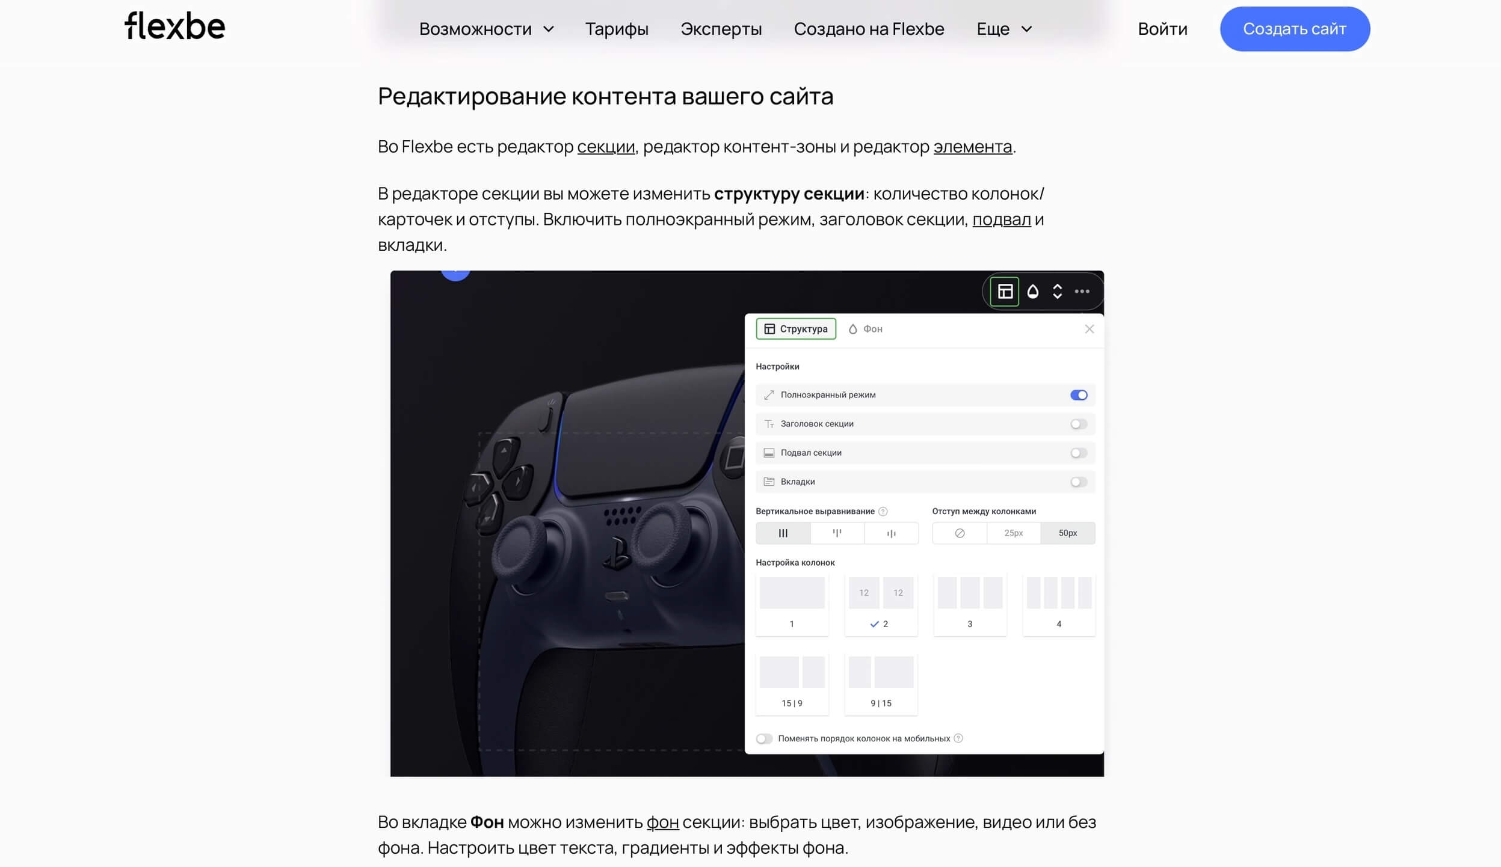The height and width of the screenshot is (867, 1501).
Task: Click the Настройки heading in panel
Action: [777, 367]
